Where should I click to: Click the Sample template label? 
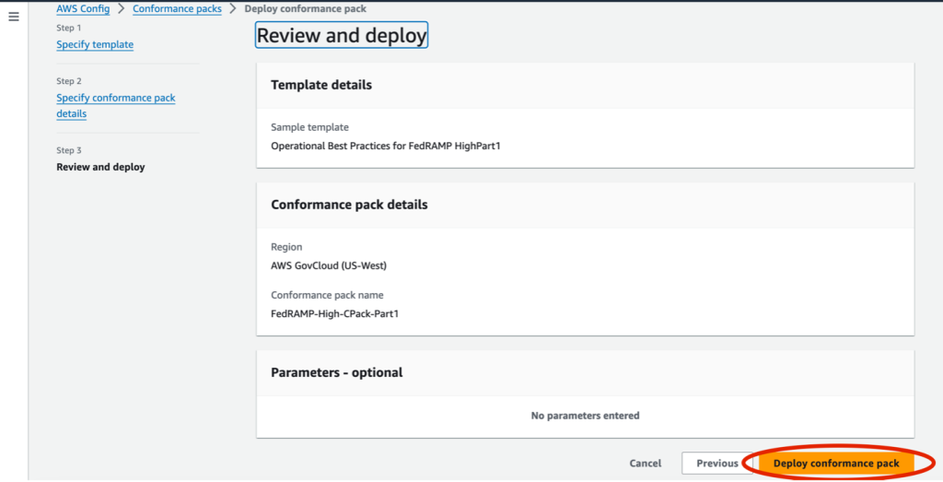[x=309, y=127]
